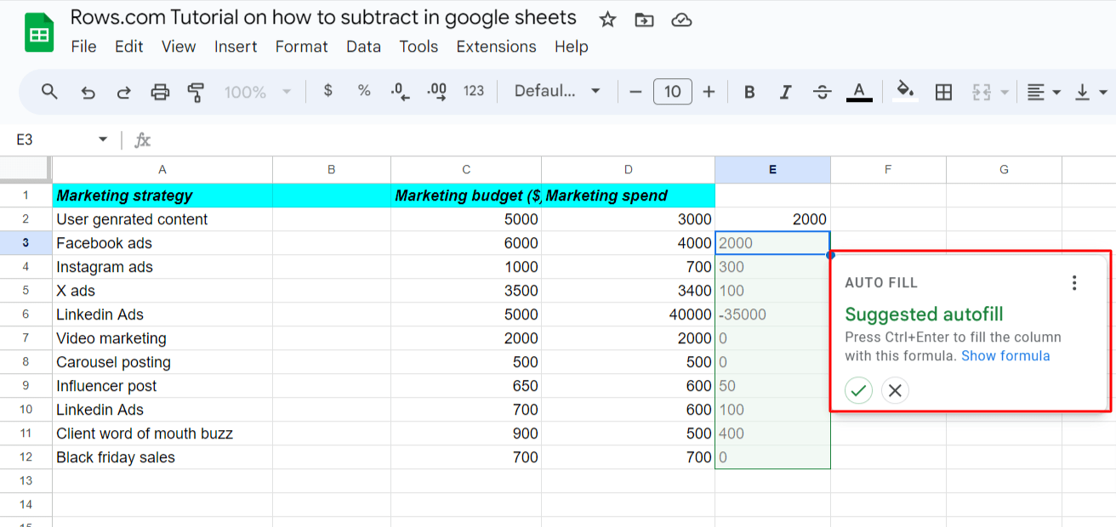Screen dimensions: 1116x527
Task: Click the Undo icon
Action: [88, 91]
